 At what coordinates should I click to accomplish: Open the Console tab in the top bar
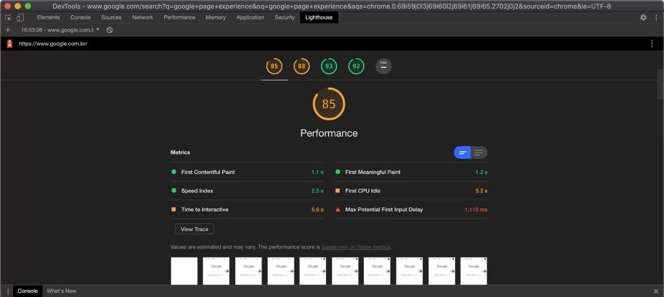[80, 17]
